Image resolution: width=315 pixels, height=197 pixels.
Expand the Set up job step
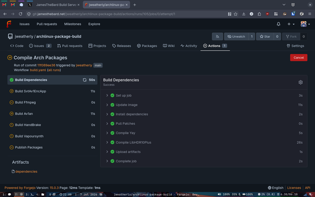(204, 96)
